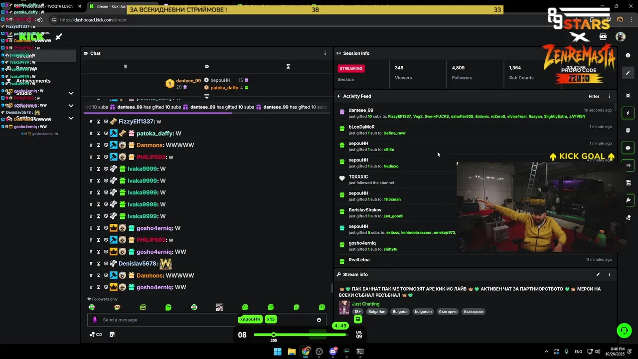Screen dimensions: 638x359
Task: Click the Activity Feed scrollbar
Action: tap(615, 107)
